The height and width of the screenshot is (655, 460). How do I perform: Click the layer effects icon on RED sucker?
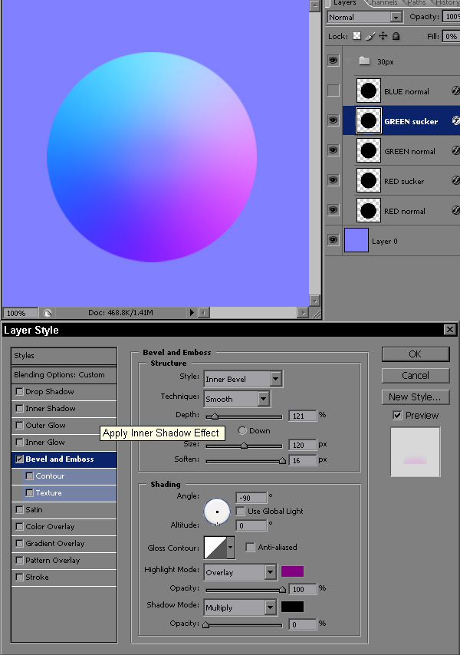coord(456,181)
